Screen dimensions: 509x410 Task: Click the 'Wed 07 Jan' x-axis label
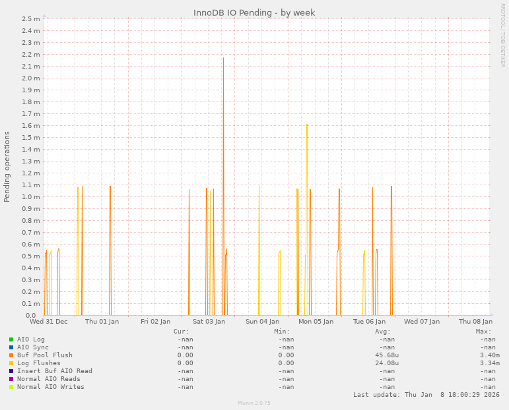point(422,322)
